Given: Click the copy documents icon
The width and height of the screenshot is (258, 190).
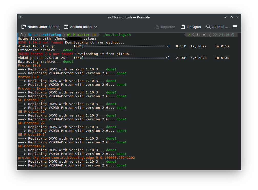Looking at the screenshot, I should tap(157, 27).
